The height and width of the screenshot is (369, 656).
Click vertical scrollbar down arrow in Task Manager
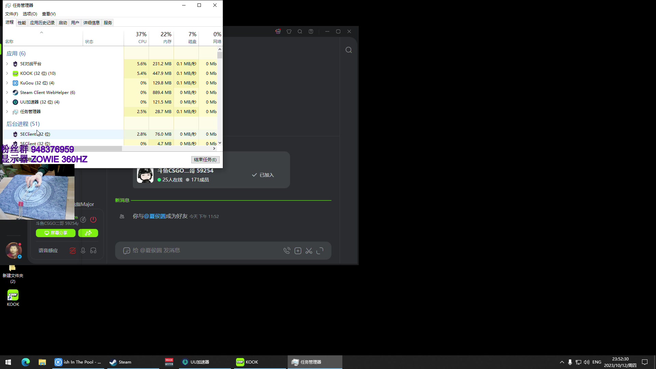[x=220, y=143]
